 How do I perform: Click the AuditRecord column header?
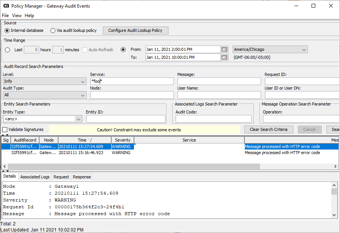pyautogui.click(x=25, y=140)
